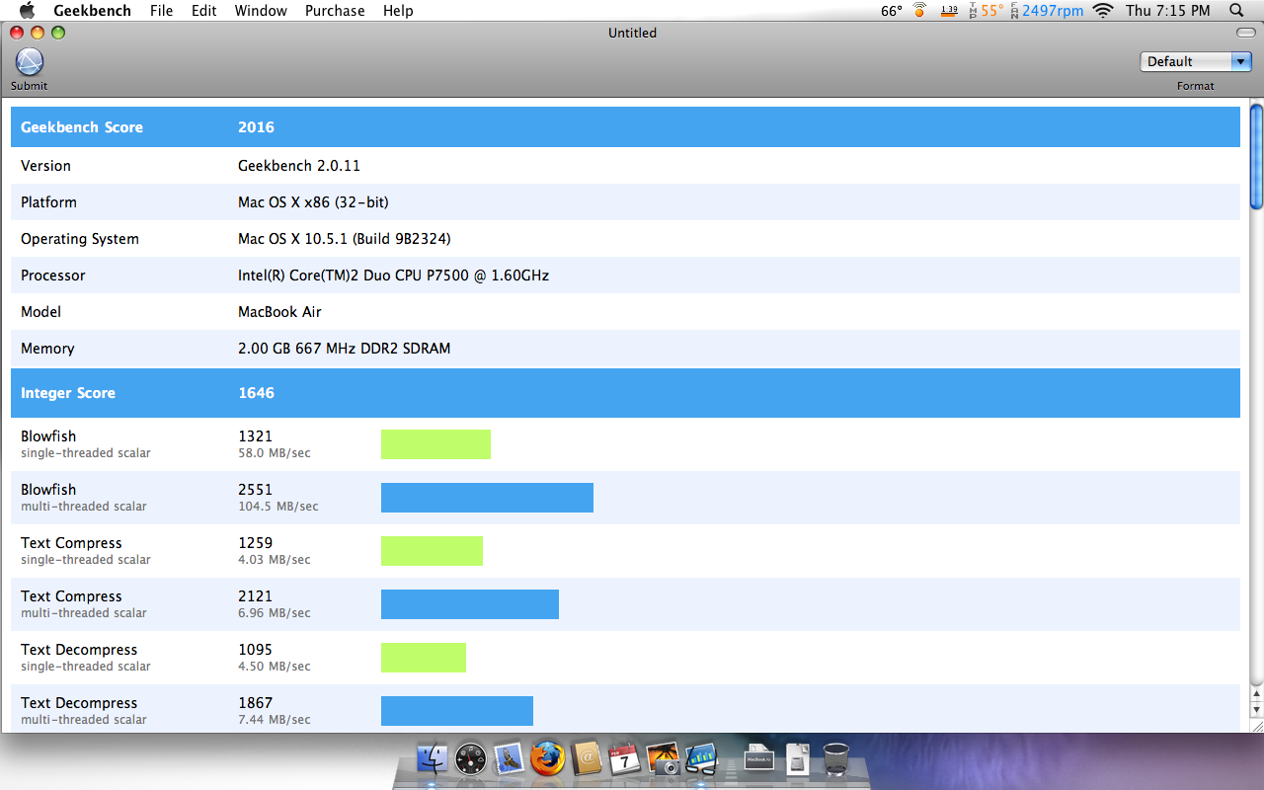1264x790 pixels.
Task: Click Blowfish single-threaded score 1321
Action: (255, 436)
